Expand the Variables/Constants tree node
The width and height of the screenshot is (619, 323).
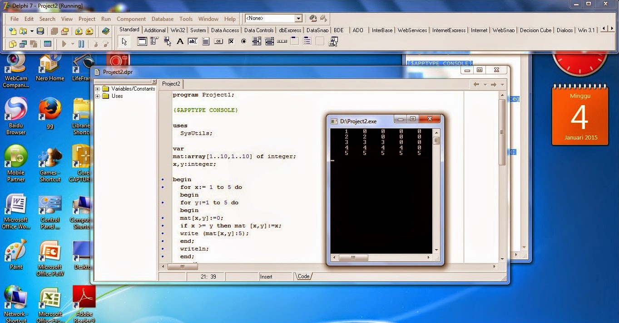(97, 89)
